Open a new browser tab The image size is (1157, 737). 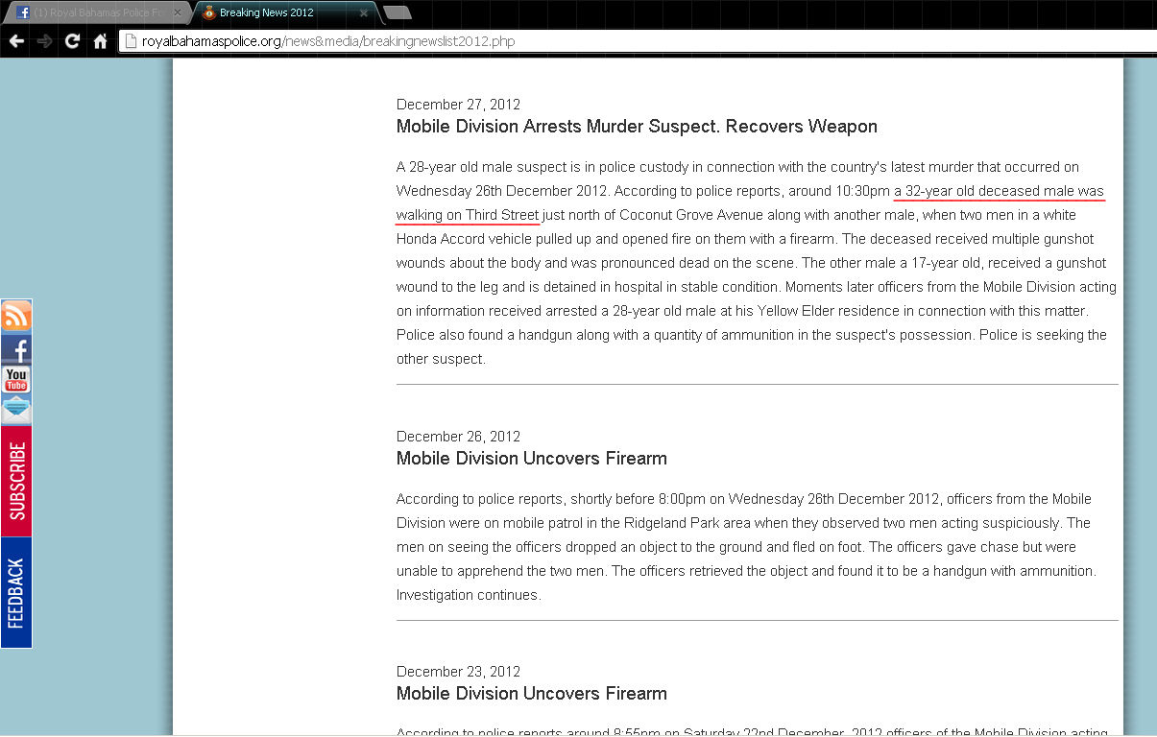click(x=397, y=12)
